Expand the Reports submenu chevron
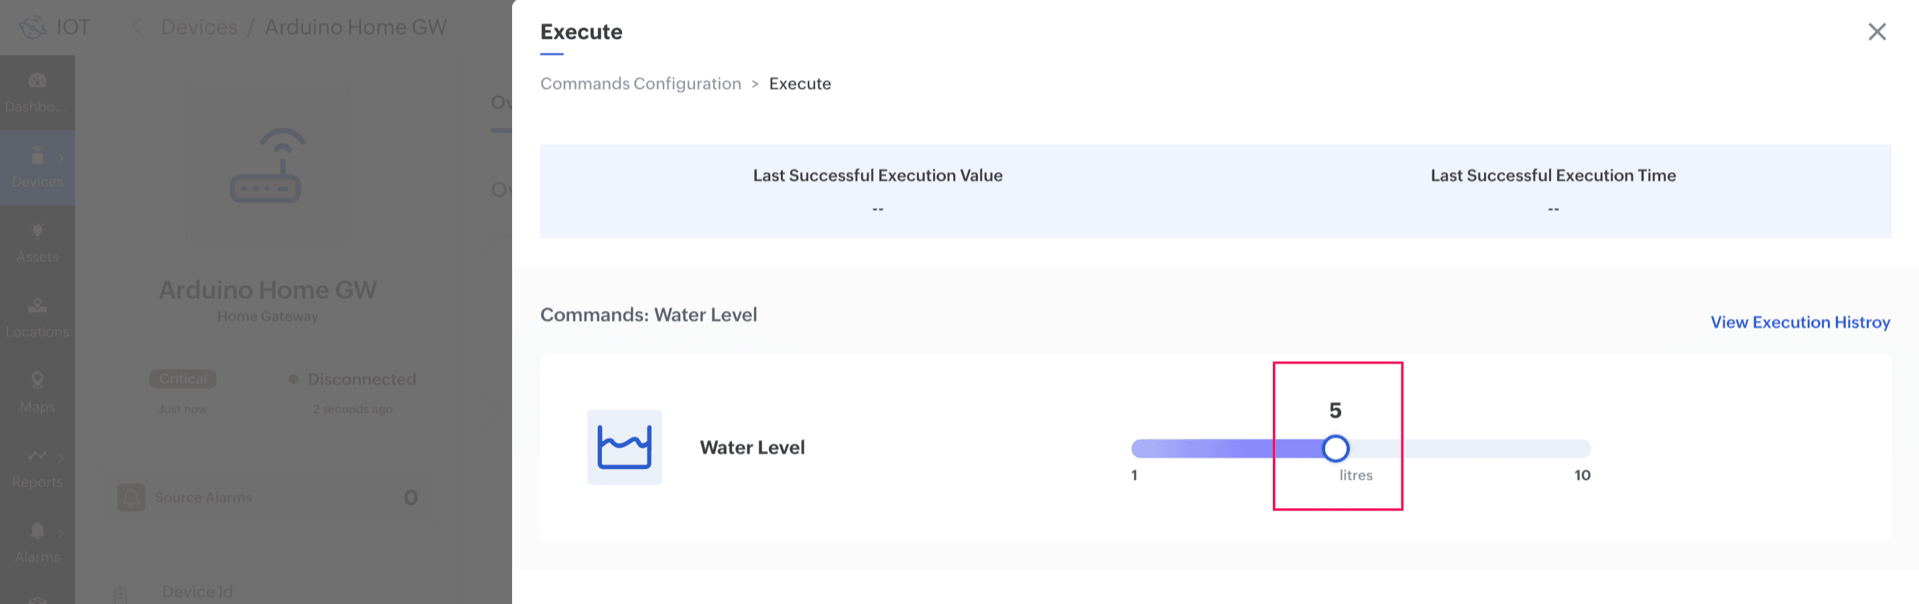Image resolution: width=1919 pixels, height=604 pixels. pos(60,457)
